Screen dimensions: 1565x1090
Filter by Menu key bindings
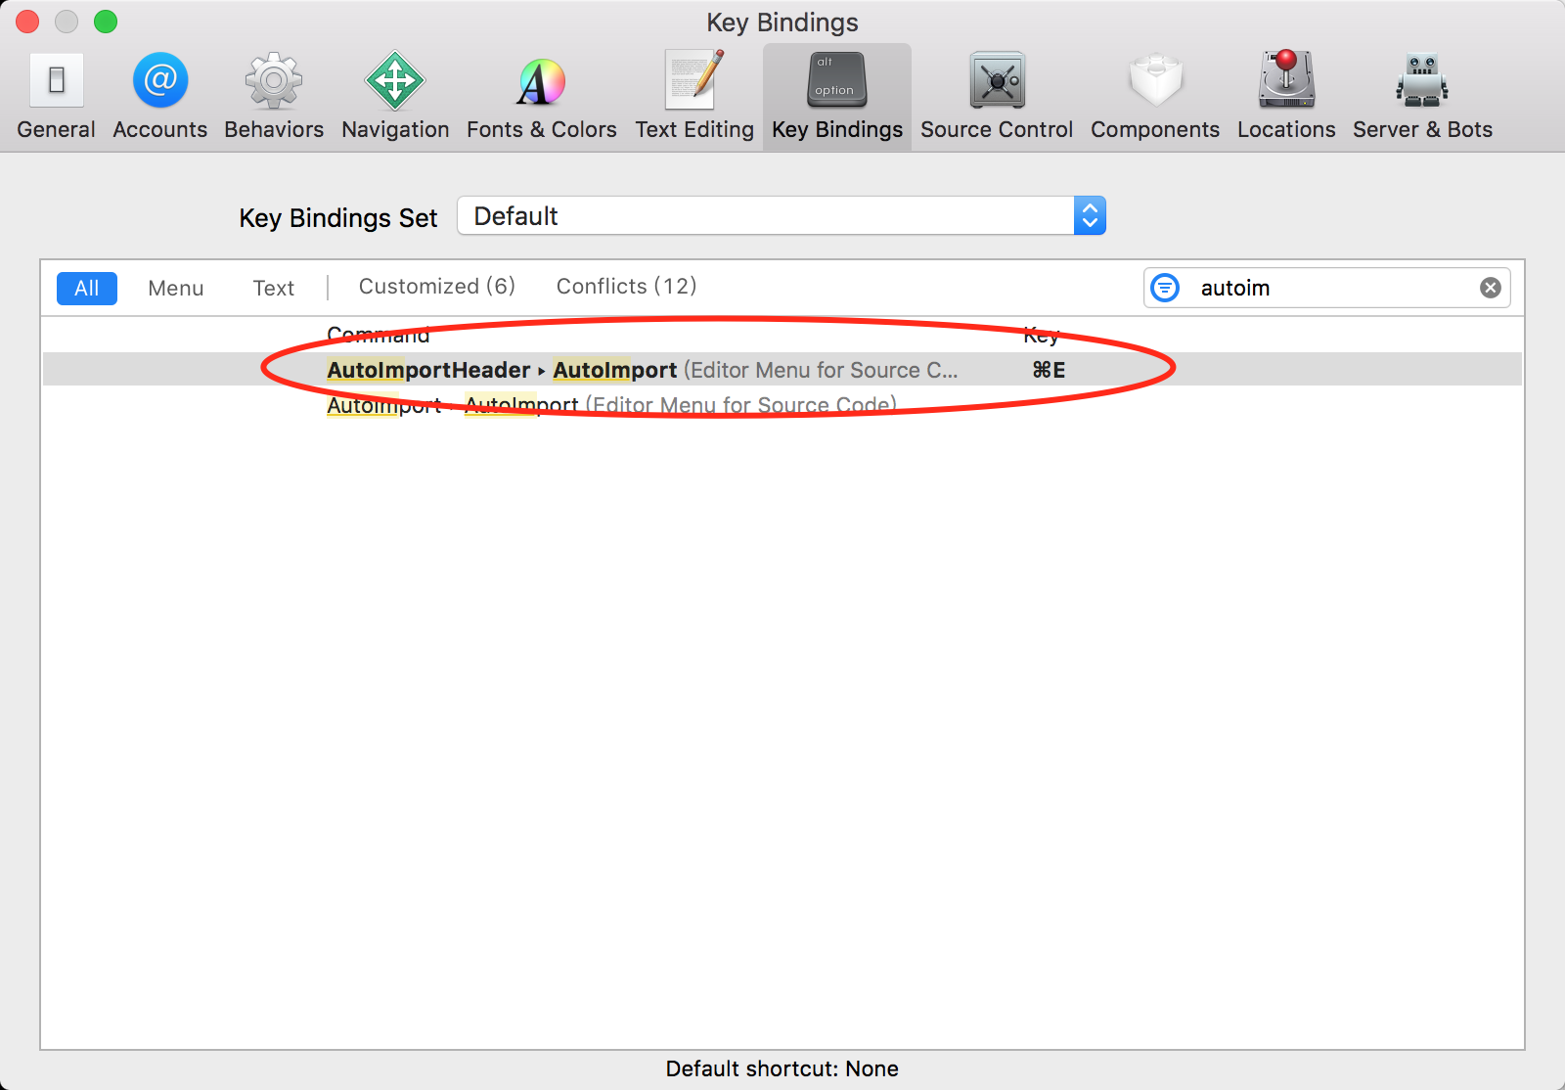(176, 288)
